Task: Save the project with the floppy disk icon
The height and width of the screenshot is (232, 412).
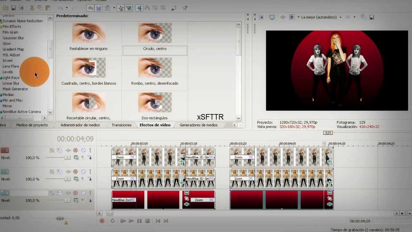Action: pyautogui.click(x=14, y=8)
